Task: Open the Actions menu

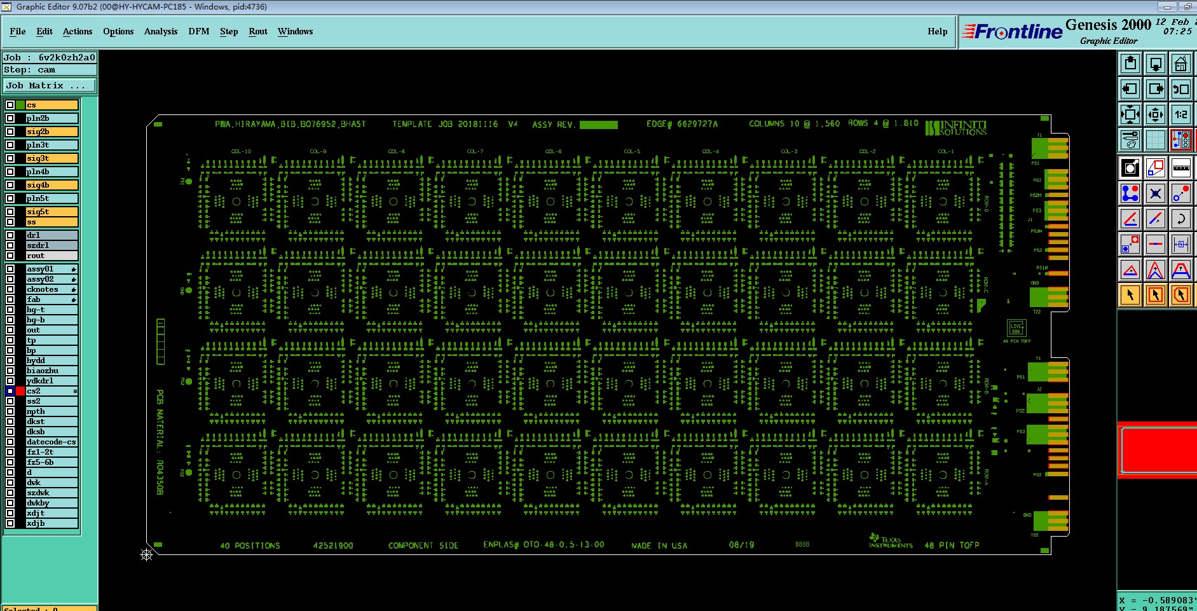Action: pyautogui.click(x=78, y=31)
